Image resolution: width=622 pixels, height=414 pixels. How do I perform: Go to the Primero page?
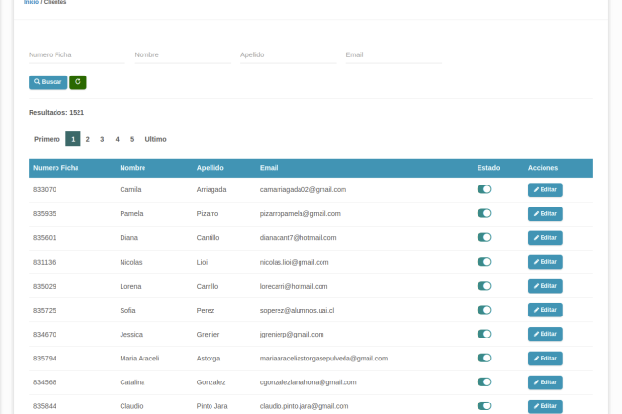click(x=47, y=139)
